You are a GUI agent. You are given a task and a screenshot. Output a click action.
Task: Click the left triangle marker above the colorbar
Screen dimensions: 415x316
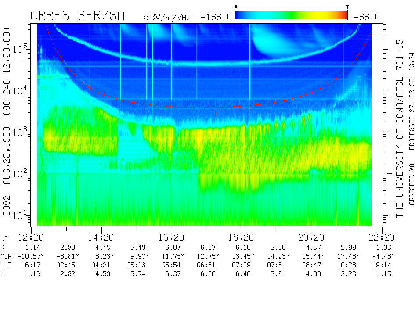pos(236,7)
